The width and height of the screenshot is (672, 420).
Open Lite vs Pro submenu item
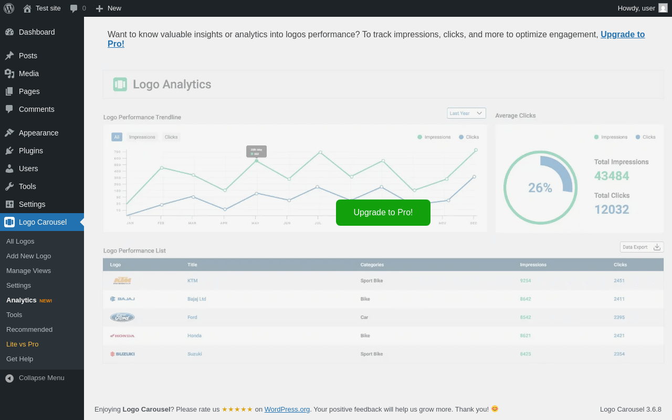click(23, 344)
